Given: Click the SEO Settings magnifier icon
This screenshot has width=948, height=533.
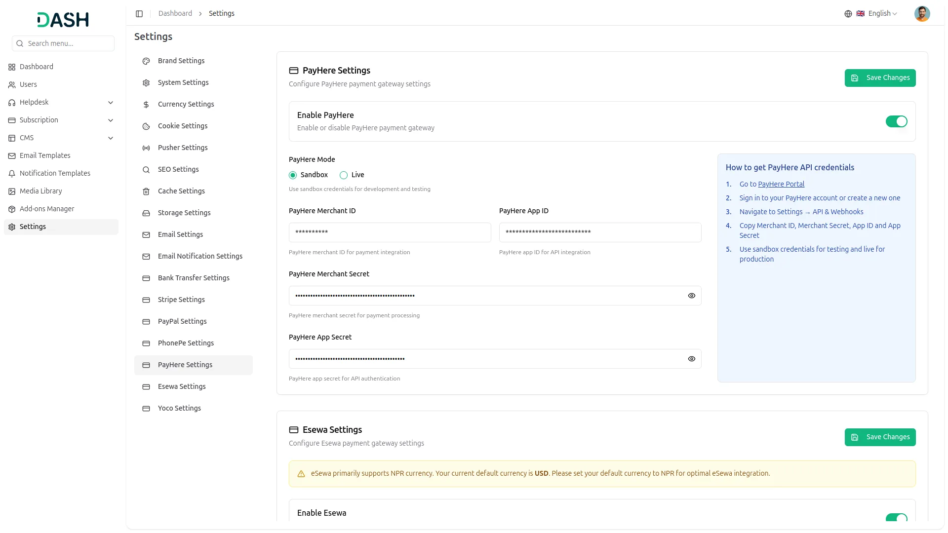Looking at the screenshot, I should 146,170.
